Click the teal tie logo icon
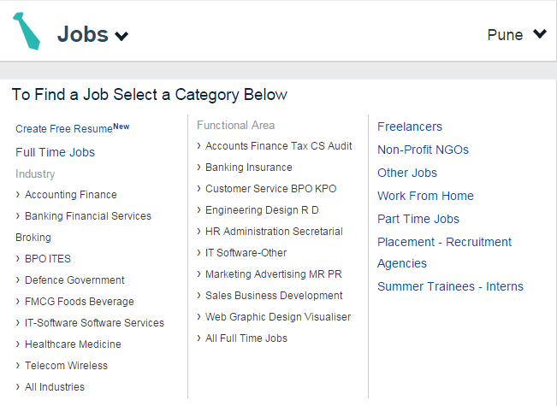Image resolution: width=557 pixels, height=406 pixels. point(26,31)
